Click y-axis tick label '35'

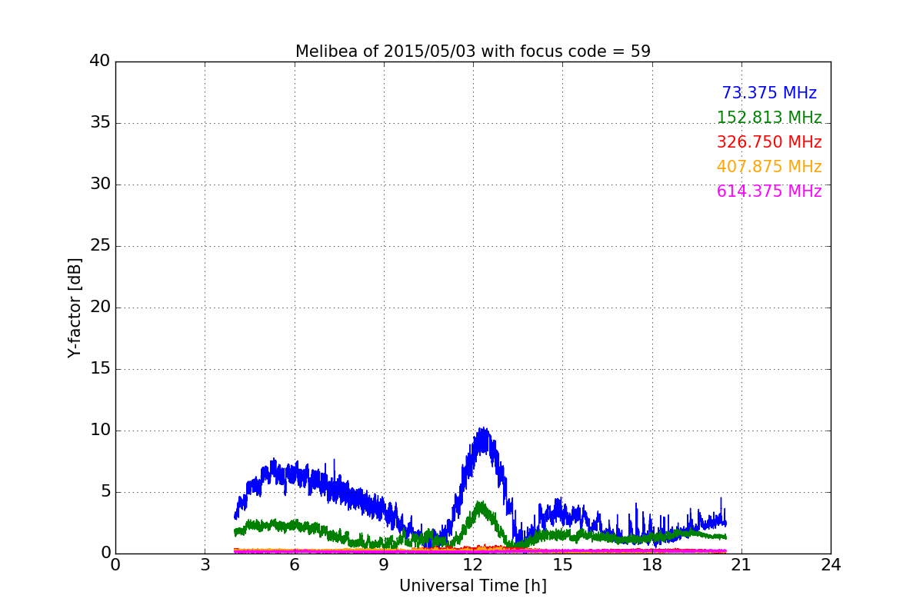pyautogui.click(x=100, y=123)
